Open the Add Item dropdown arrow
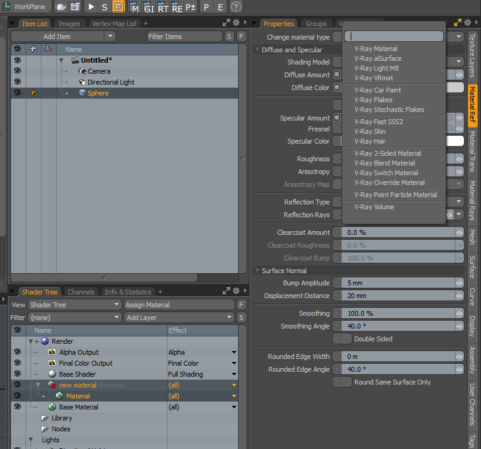The width and height of the screenshot is (481, 449). coord(110,36)
